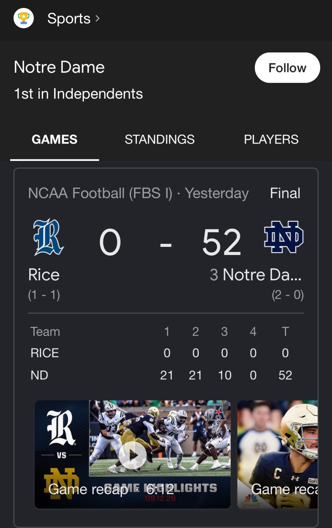Play the game highlights video
The height and width of the screenshot is (528, 332).
132,455
